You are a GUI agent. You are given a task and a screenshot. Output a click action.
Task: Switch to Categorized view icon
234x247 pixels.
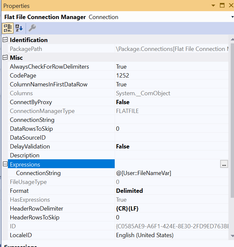(8, 28)
